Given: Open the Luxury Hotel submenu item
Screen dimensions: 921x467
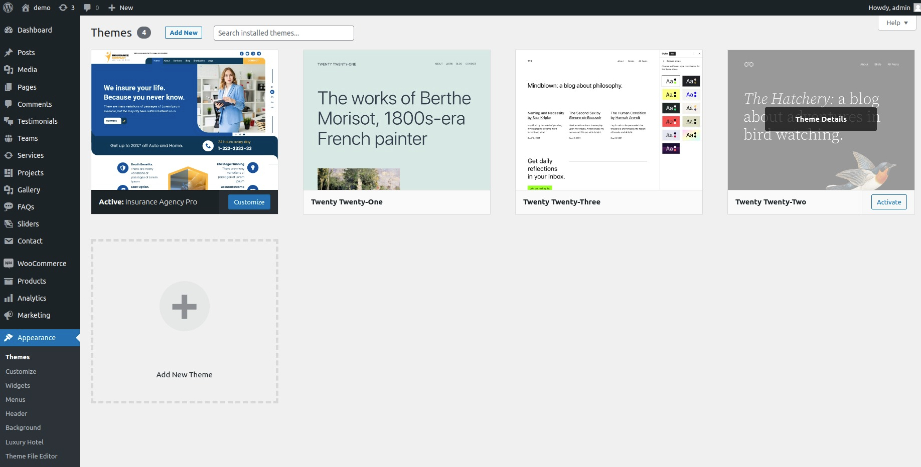Looking at the screenshot, I should [x=25, y=442].
